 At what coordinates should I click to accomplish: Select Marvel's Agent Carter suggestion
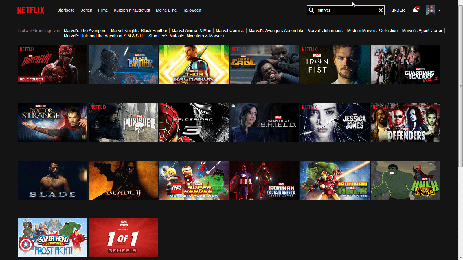click(x=422, y=31)
